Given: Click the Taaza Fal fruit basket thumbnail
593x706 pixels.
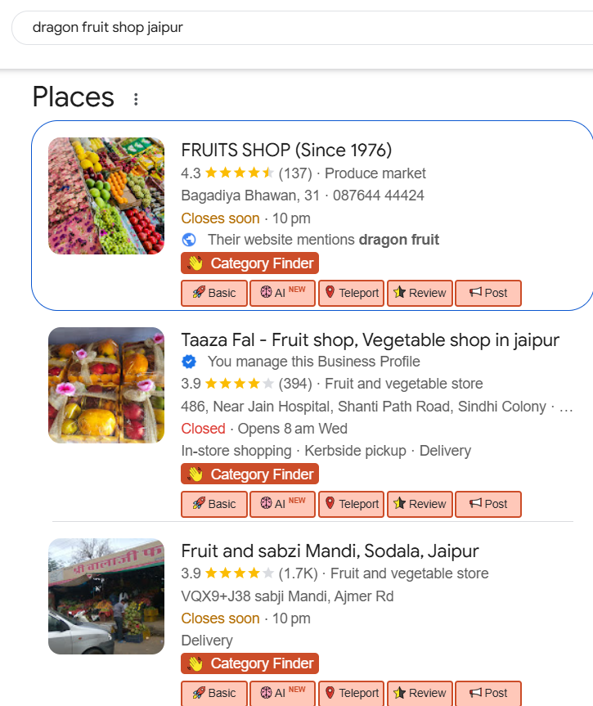Looking at the screenshot, I should coord(106,385).
